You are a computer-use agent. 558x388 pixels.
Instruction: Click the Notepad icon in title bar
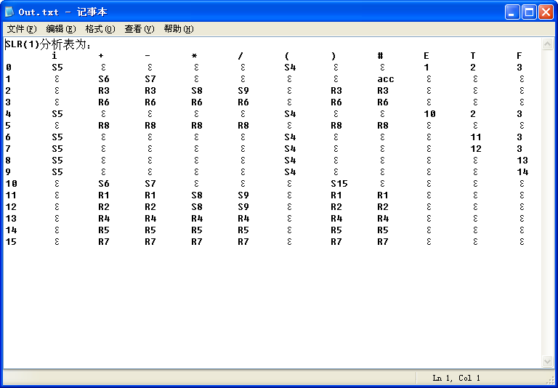click(9, 12)
